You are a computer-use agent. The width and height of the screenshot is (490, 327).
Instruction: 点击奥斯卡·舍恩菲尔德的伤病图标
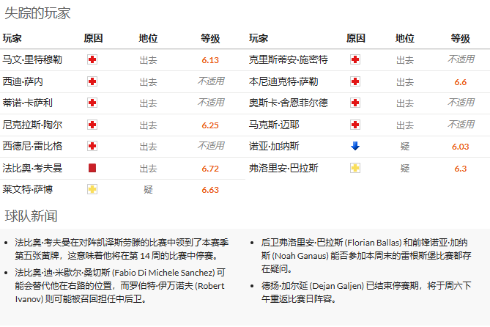pyautogui.click(x=355, y=103)
